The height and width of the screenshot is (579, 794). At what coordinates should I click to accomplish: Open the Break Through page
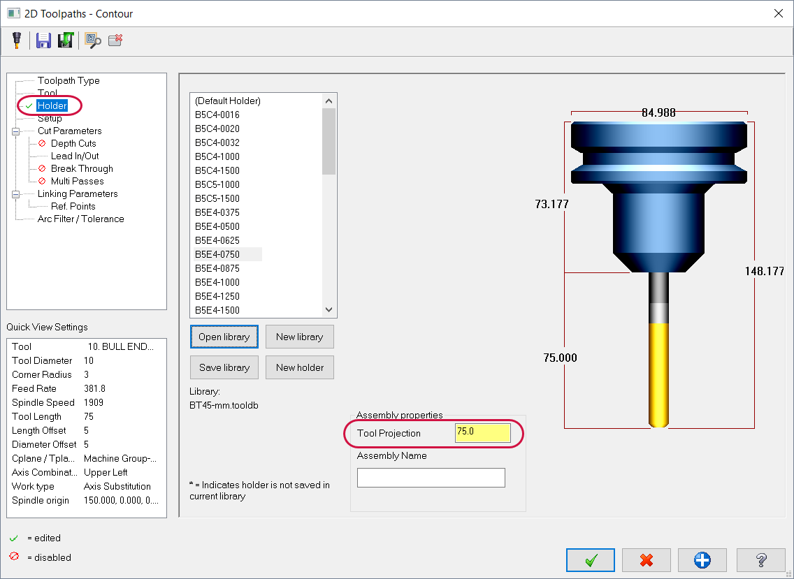pos(82,168)
